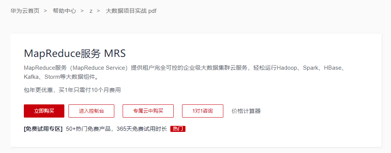Open the 进入控制台 button

coord(92,111)
